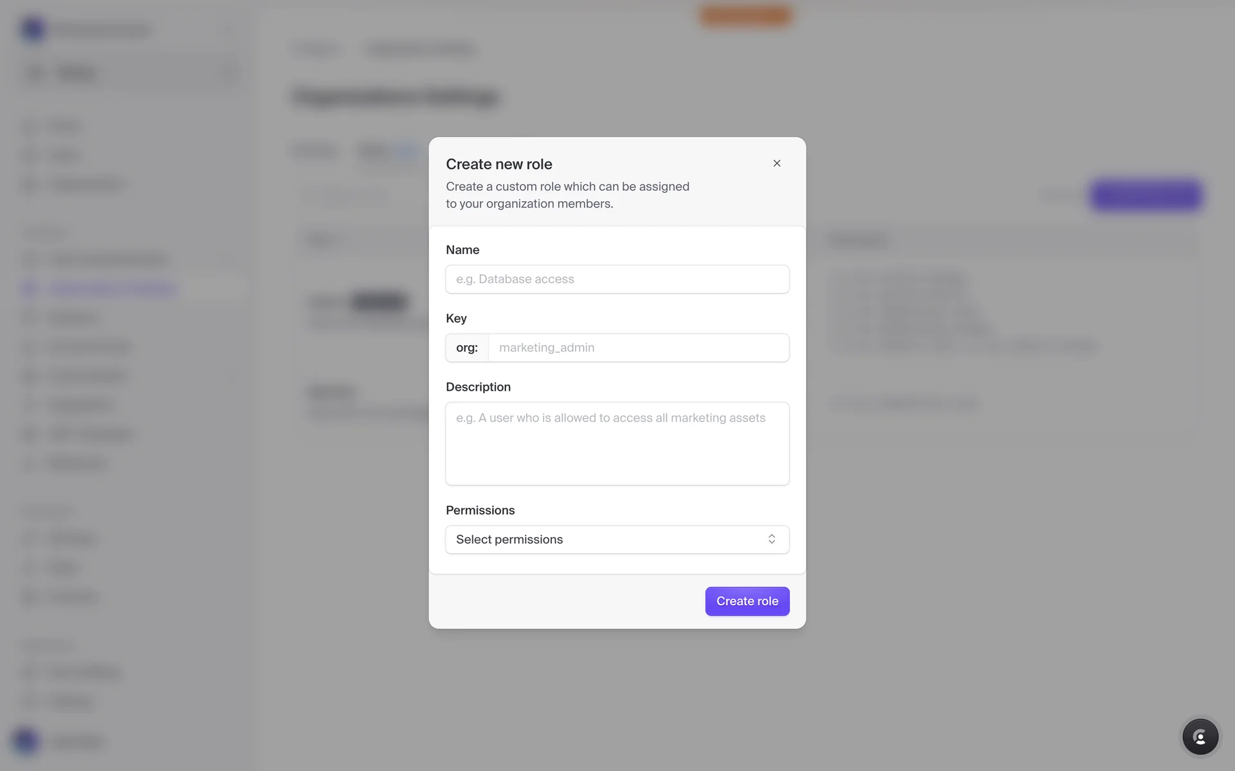Image resolution: width=1235 pixels, height=771 pixels.
Task: Click the Create new role dialog title
Action: [x=499, y=164]
